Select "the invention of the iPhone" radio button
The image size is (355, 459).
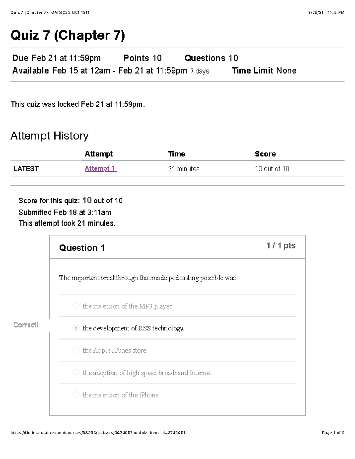(76, 395)
